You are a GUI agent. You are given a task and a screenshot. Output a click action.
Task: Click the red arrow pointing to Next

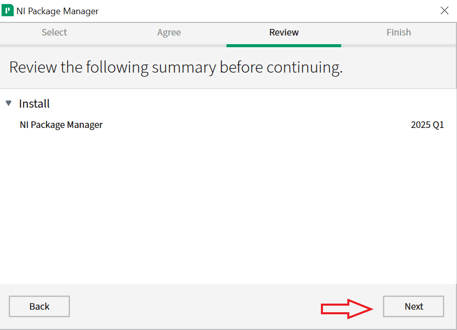[347, 307]
